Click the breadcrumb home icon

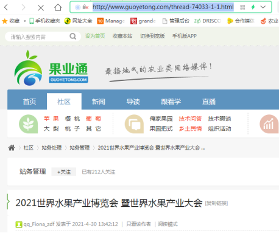[12, 148]
